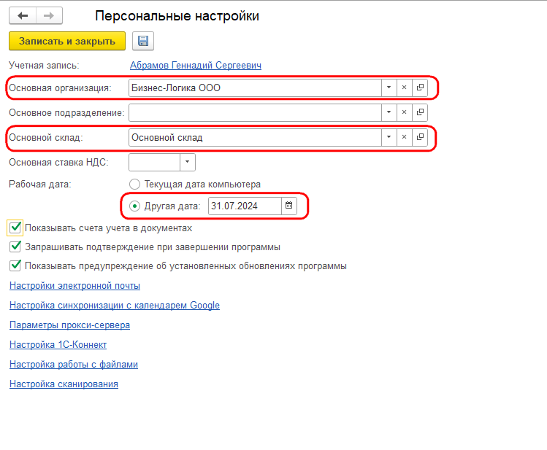Clear the Основная организация field
The image size is (547, 450).
coord(404,88)
